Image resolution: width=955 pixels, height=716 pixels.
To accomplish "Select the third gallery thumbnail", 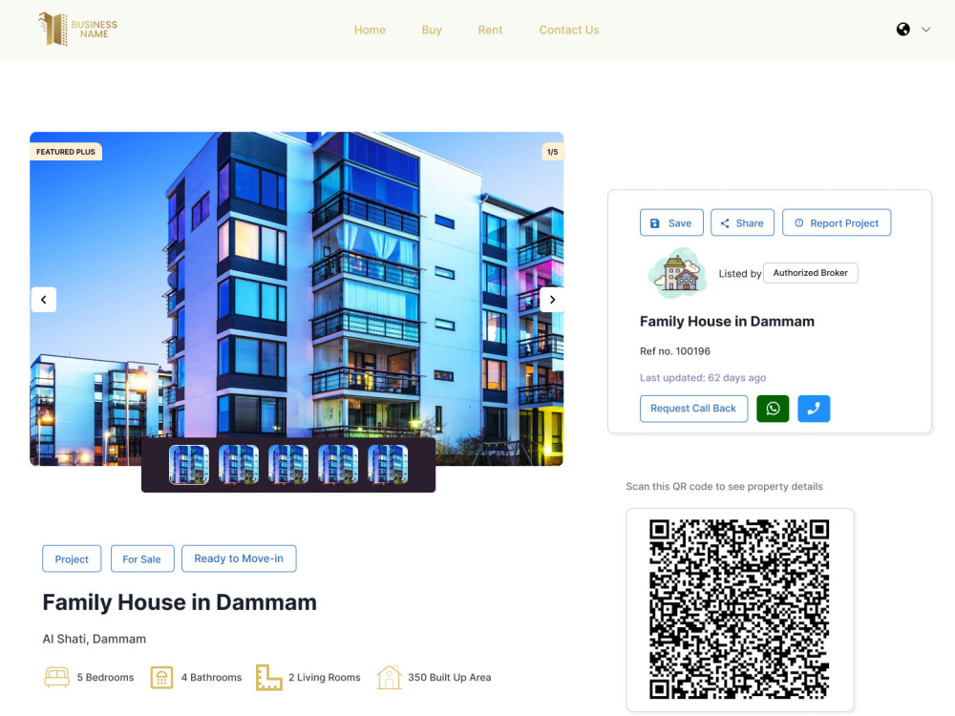I will click(x=288, y=465).
